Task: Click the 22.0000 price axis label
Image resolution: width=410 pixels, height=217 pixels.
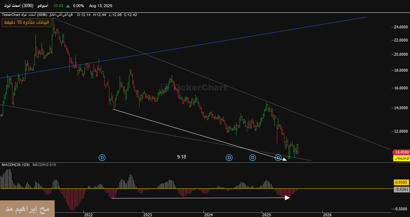Action: point(400,40)
